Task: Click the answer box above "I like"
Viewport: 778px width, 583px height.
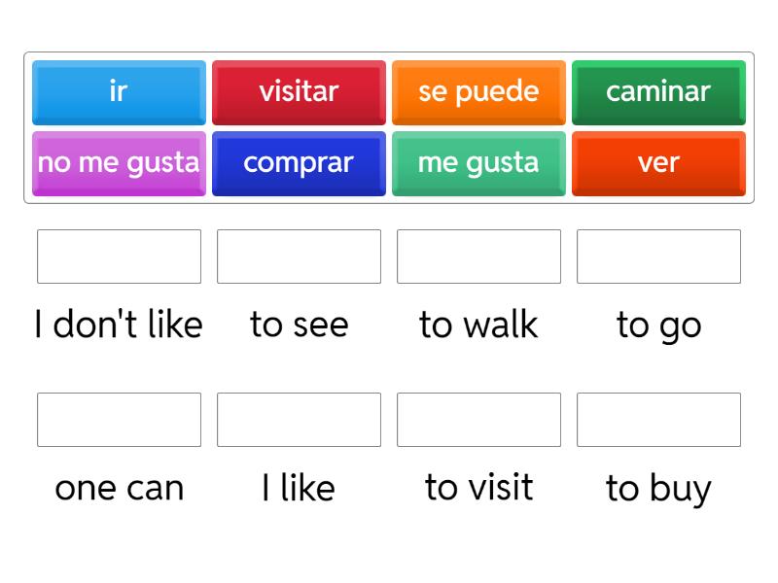Action: (x=299, y=420)
